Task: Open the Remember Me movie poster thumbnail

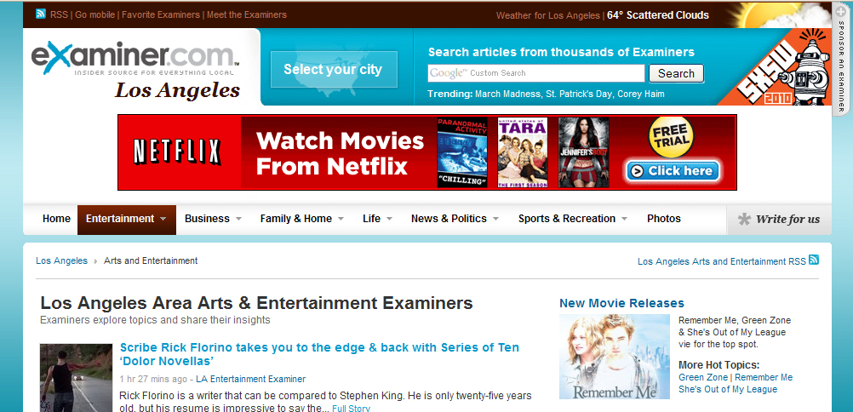Action: pyautogui.click(x=614, y=357)
